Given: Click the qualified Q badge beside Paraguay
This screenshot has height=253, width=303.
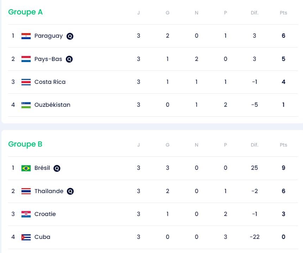Looking at the screenshot, I should [x=70, y=36].
